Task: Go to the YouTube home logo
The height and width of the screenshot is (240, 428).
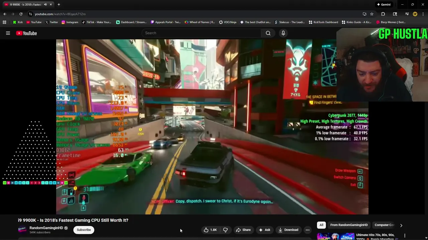Action: coord(26,33)
